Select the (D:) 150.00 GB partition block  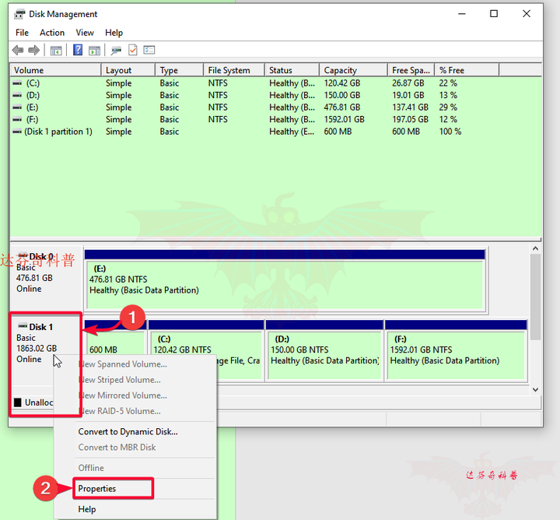pyautogui.click(x=324, y=355)
